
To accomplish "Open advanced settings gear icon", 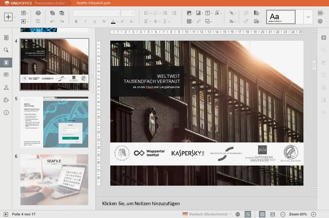I will tap(320, 21).
